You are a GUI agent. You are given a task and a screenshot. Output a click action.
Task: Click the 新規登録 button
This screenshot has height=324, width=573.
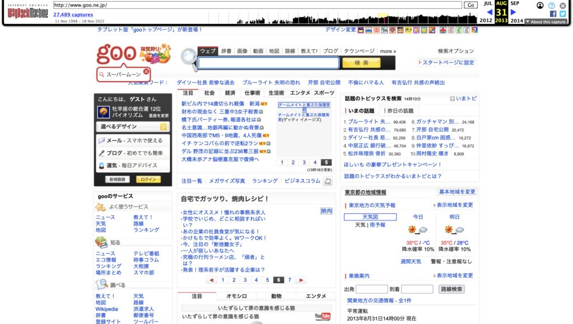coord(118,180)
